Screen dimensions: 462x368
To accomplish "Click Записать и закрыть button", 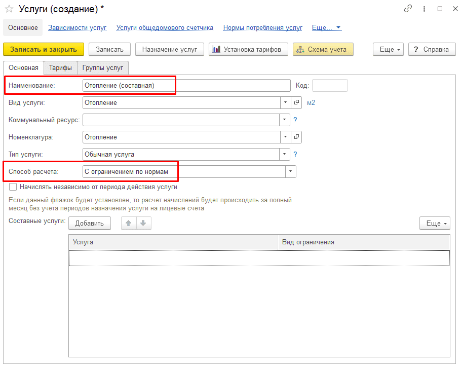I will click(44, 49).
